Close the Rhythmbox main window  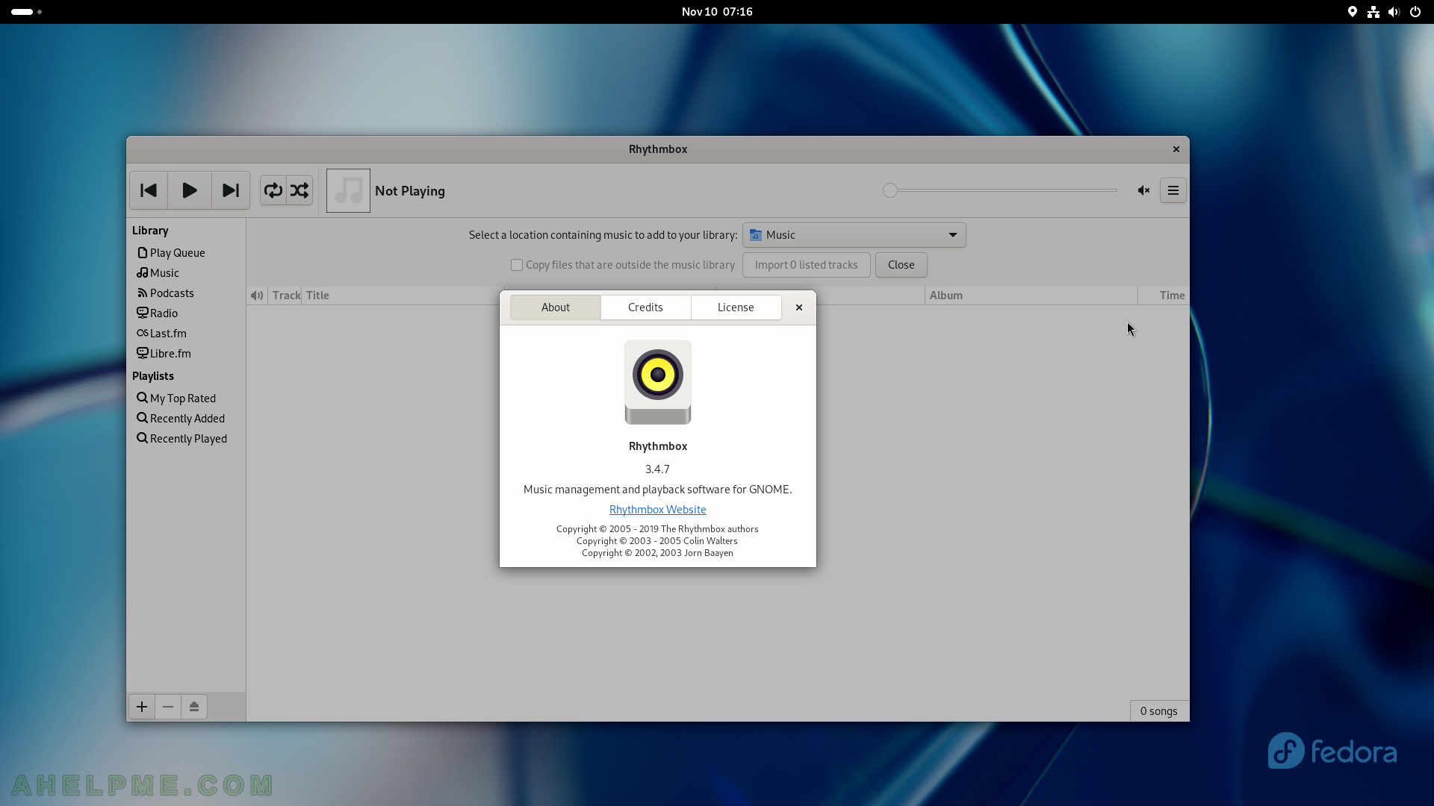1176,149
